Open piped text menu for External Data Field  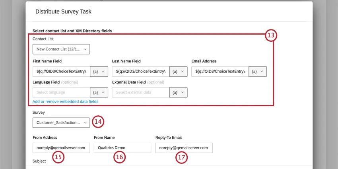179,92
